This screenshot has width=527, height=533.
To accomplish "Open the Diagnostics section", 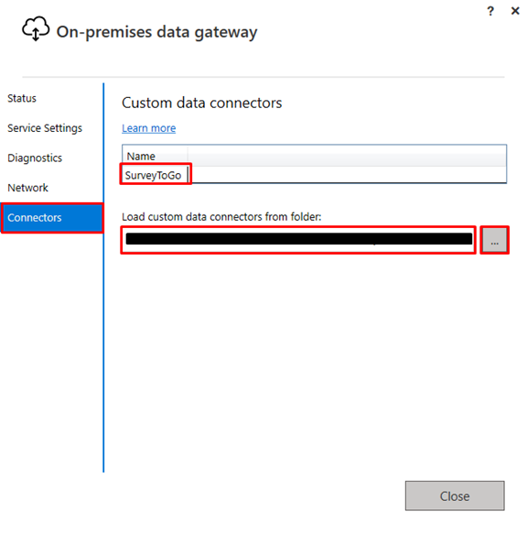I will (x=35, y=158).
